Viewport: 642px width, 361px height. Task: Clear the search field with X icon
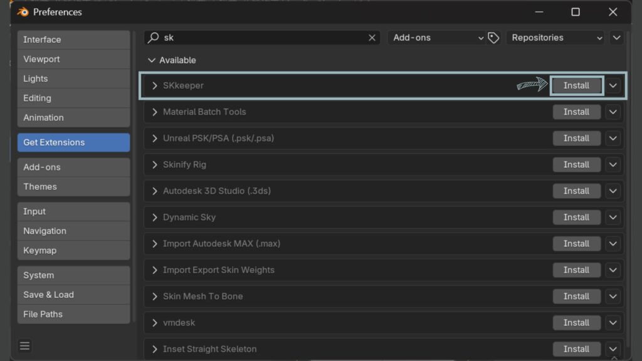point(372,38)
